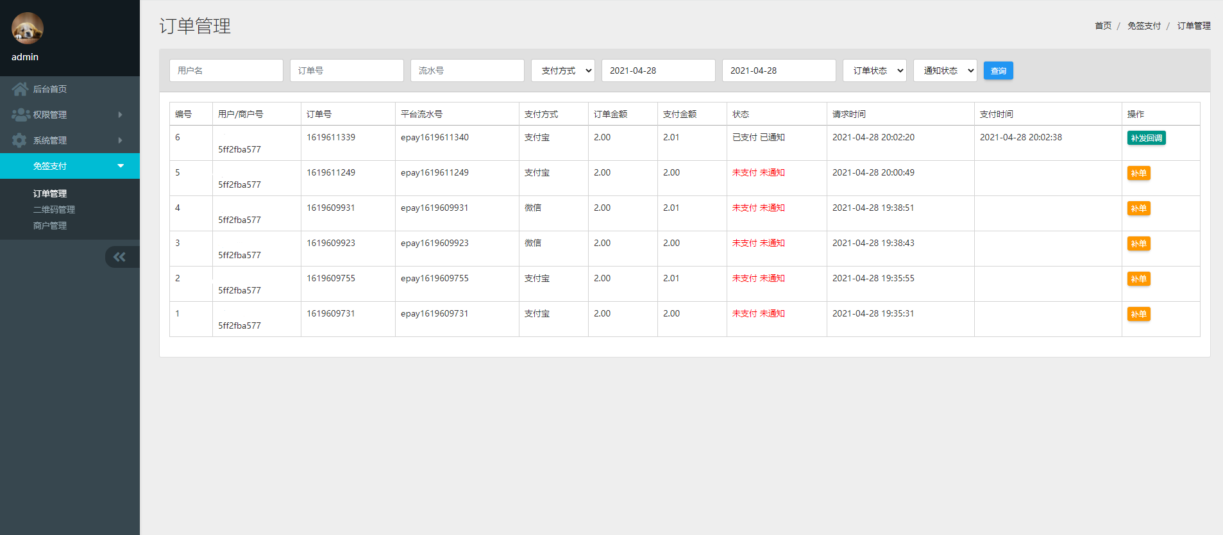Click 补单 button for order 1619611249
The image size is (1223, 535).
1138,173
